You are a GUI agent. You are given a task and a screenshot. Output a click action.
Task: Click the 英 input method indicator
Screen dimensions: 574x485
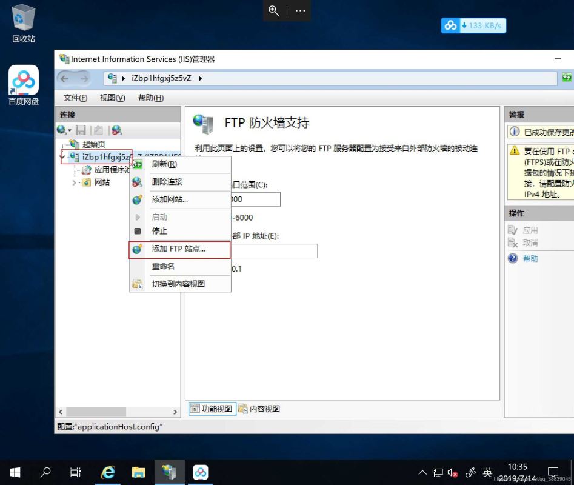(487, 472)
